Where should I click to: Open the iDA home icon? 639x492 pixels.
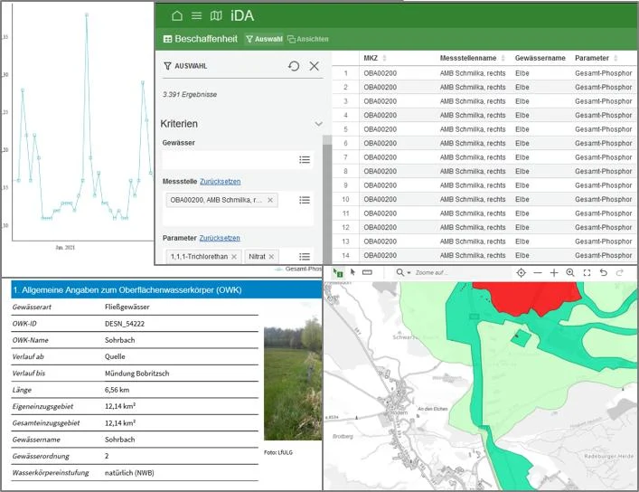pyautogui.click(x=177, y=16)
